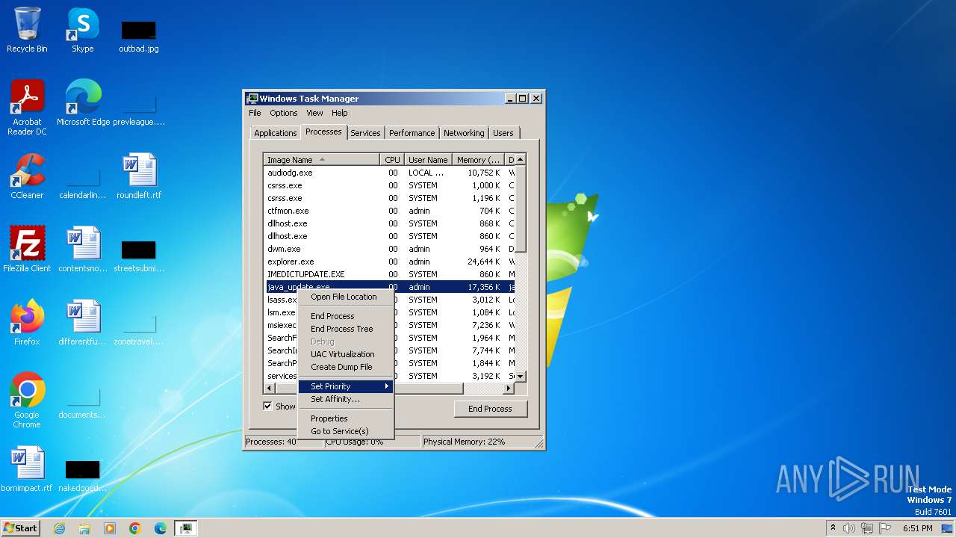Open Task Manager File menu
The height and width of the screenshot is (538, 956).
(255, 113)
